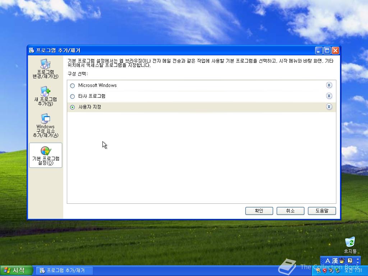Image resolution: width=368 pixels, height=276 pixels.
Task: Click the 타사 프로그램 option label
Action: tap(92, 96)
